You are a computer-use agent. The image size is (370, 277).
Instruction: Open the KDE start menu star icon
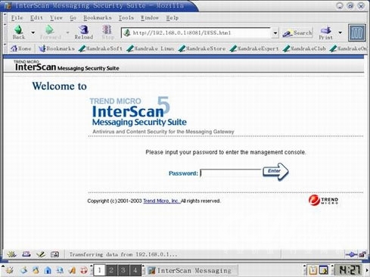10,270
